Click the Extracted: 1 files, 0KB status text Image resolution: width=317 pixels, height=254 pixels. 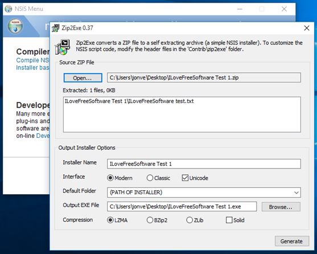89,91
